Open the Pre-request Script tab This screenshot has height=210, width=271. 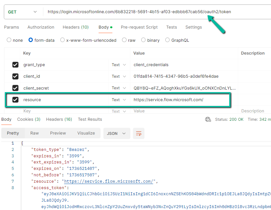point(139,27)
